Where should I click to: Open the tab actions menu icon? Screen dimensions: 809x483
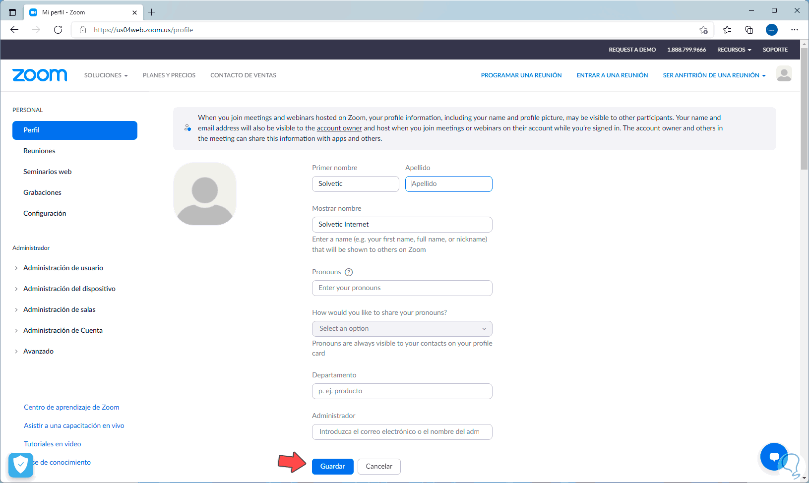tap(12, 12)
